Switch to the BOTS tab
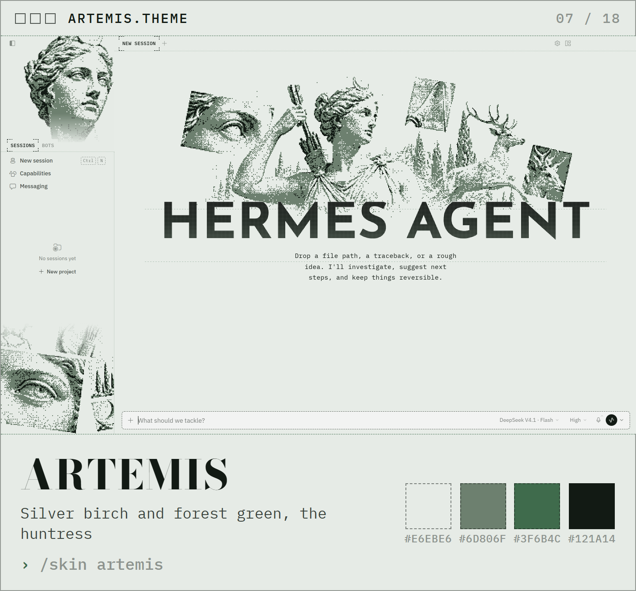636x591 pixels. 48,145
